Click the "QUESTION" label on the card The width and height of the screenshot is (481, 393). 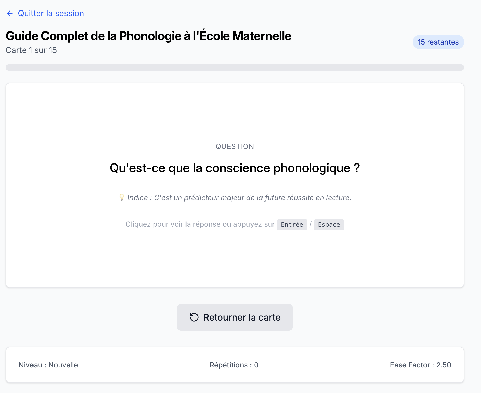pyautogui.click(x=235, y=146)
